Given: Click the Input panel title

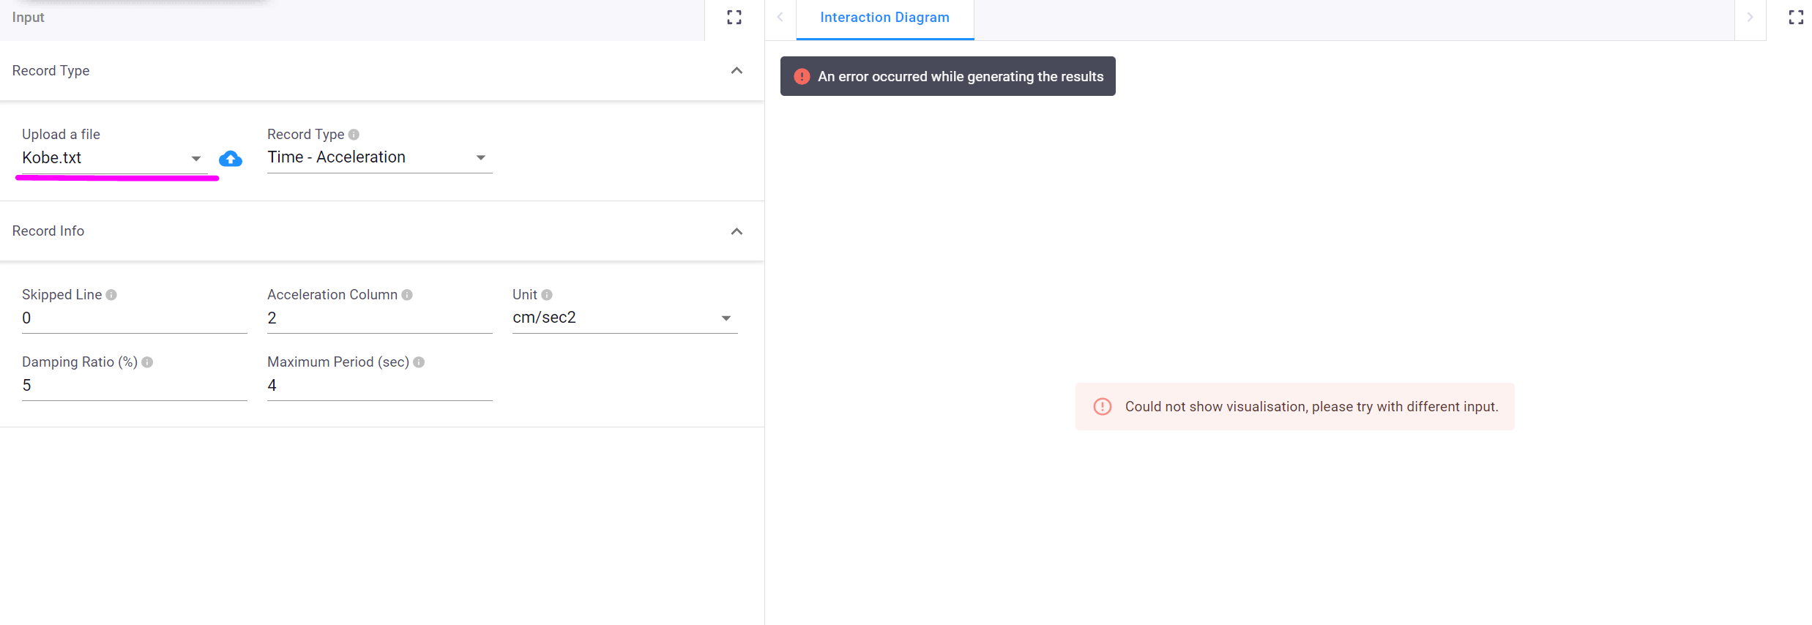Looking at the screenshot, I should pos(29,18).
